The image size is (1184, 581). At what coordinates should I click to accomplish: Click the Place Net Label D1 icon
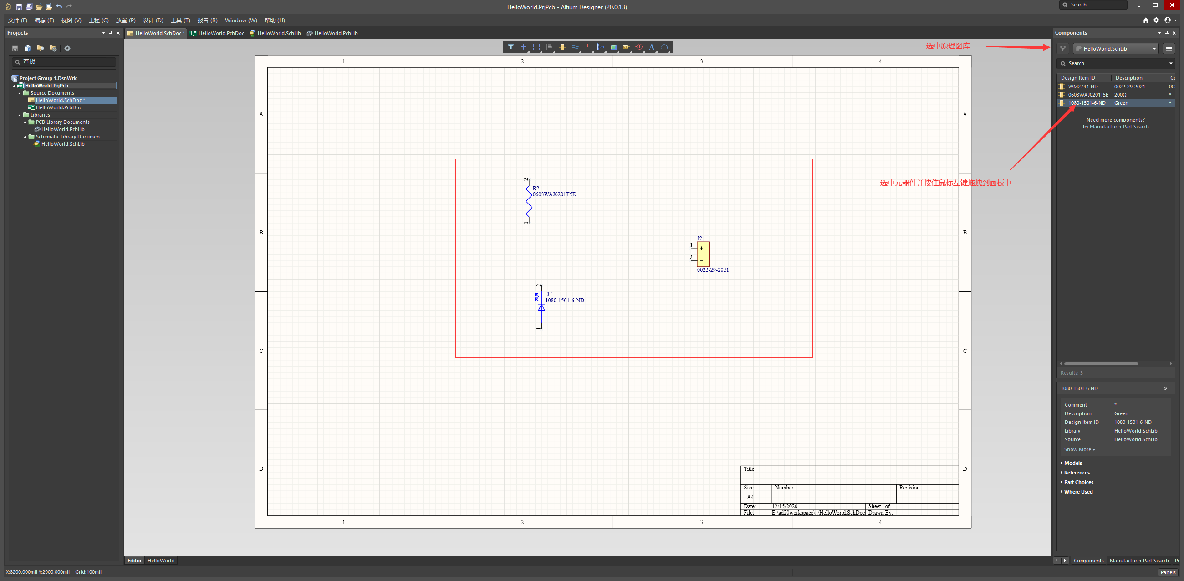pos(626,47)
